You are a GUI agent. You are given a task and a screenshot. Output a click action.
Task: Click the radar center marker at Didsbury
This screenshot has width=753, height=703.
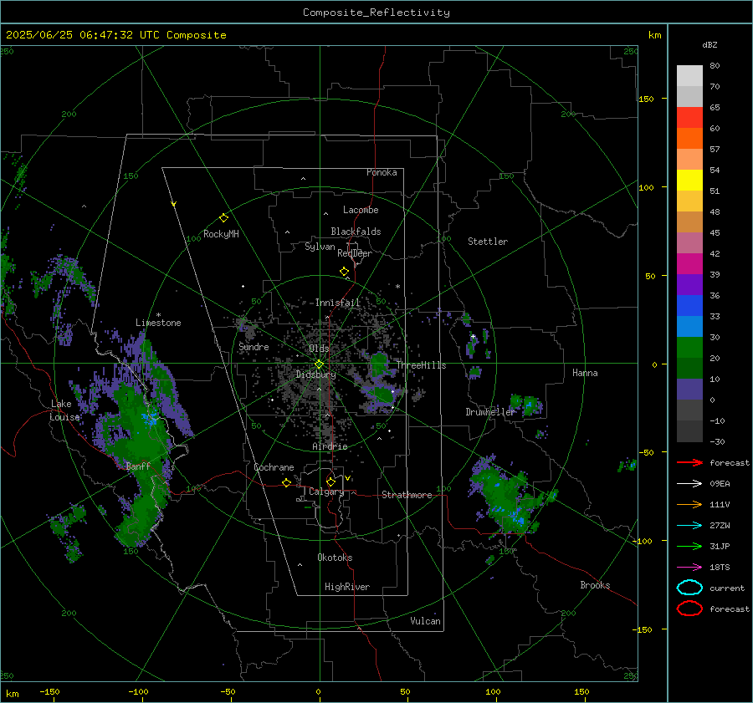(319, 364)
